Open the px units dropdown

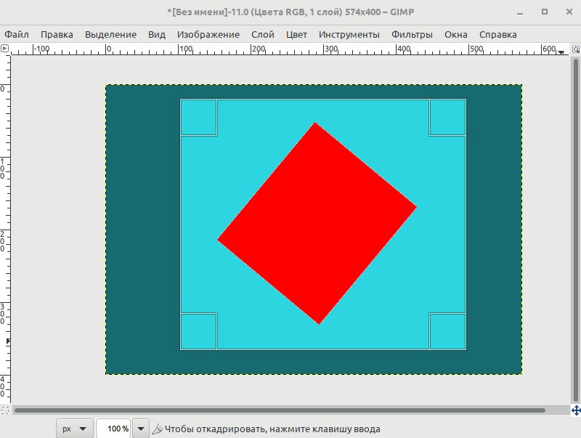click(x=75, y=429)
